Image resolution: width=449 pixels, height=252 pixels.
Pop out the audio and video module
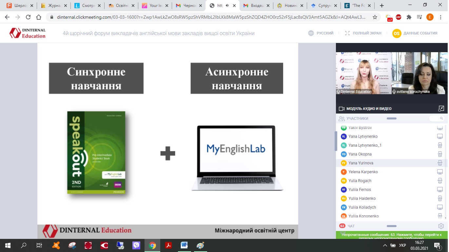tap(441, 109)
